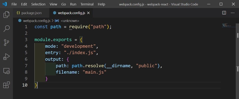The image size is (239, 99).
Task: Click the "mode" key on line 4
Action: [51, 46]
